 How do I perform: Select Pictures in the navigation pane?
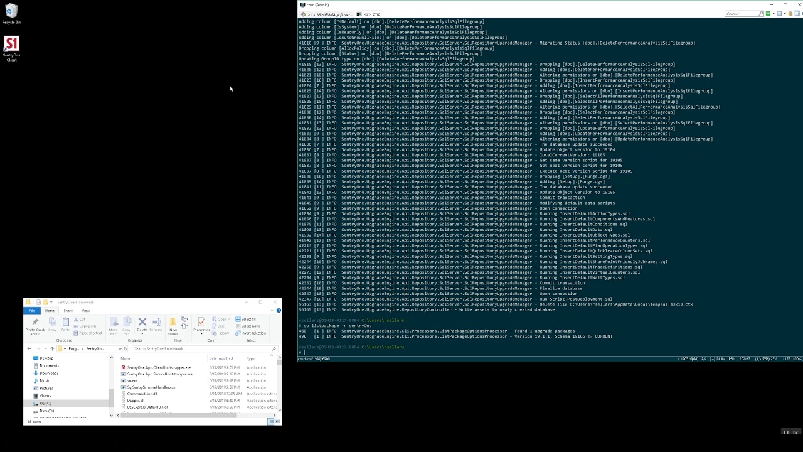coord(46,388)
